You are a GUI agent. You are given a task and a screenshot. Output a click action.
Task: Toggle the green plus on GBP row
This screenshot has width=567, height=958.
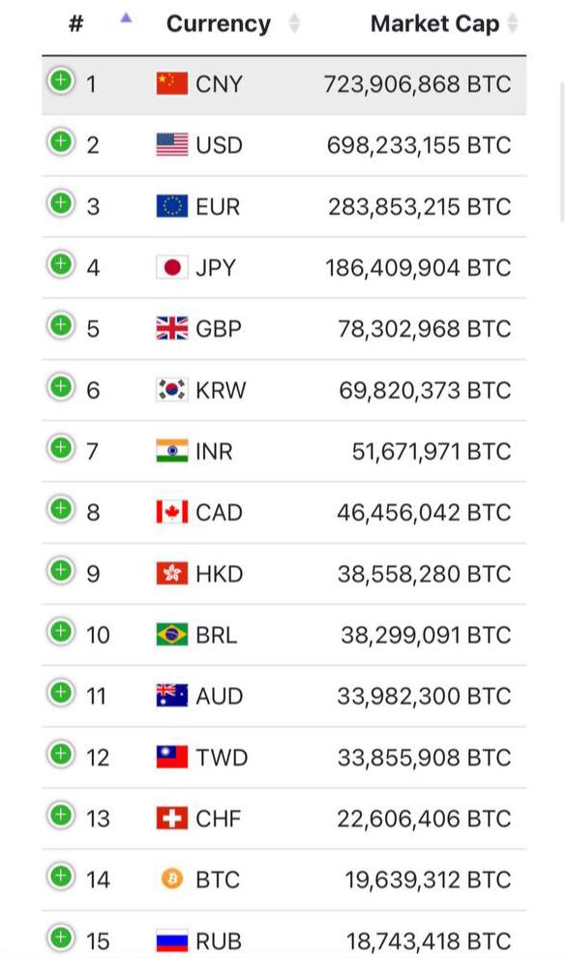[x=61, y=325]
